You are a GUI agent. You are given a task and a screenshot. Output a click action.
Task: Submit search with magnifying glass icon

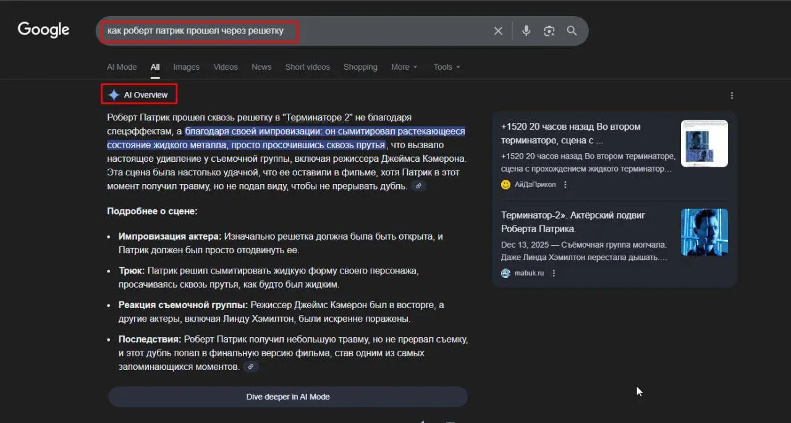tap(572, 31)
